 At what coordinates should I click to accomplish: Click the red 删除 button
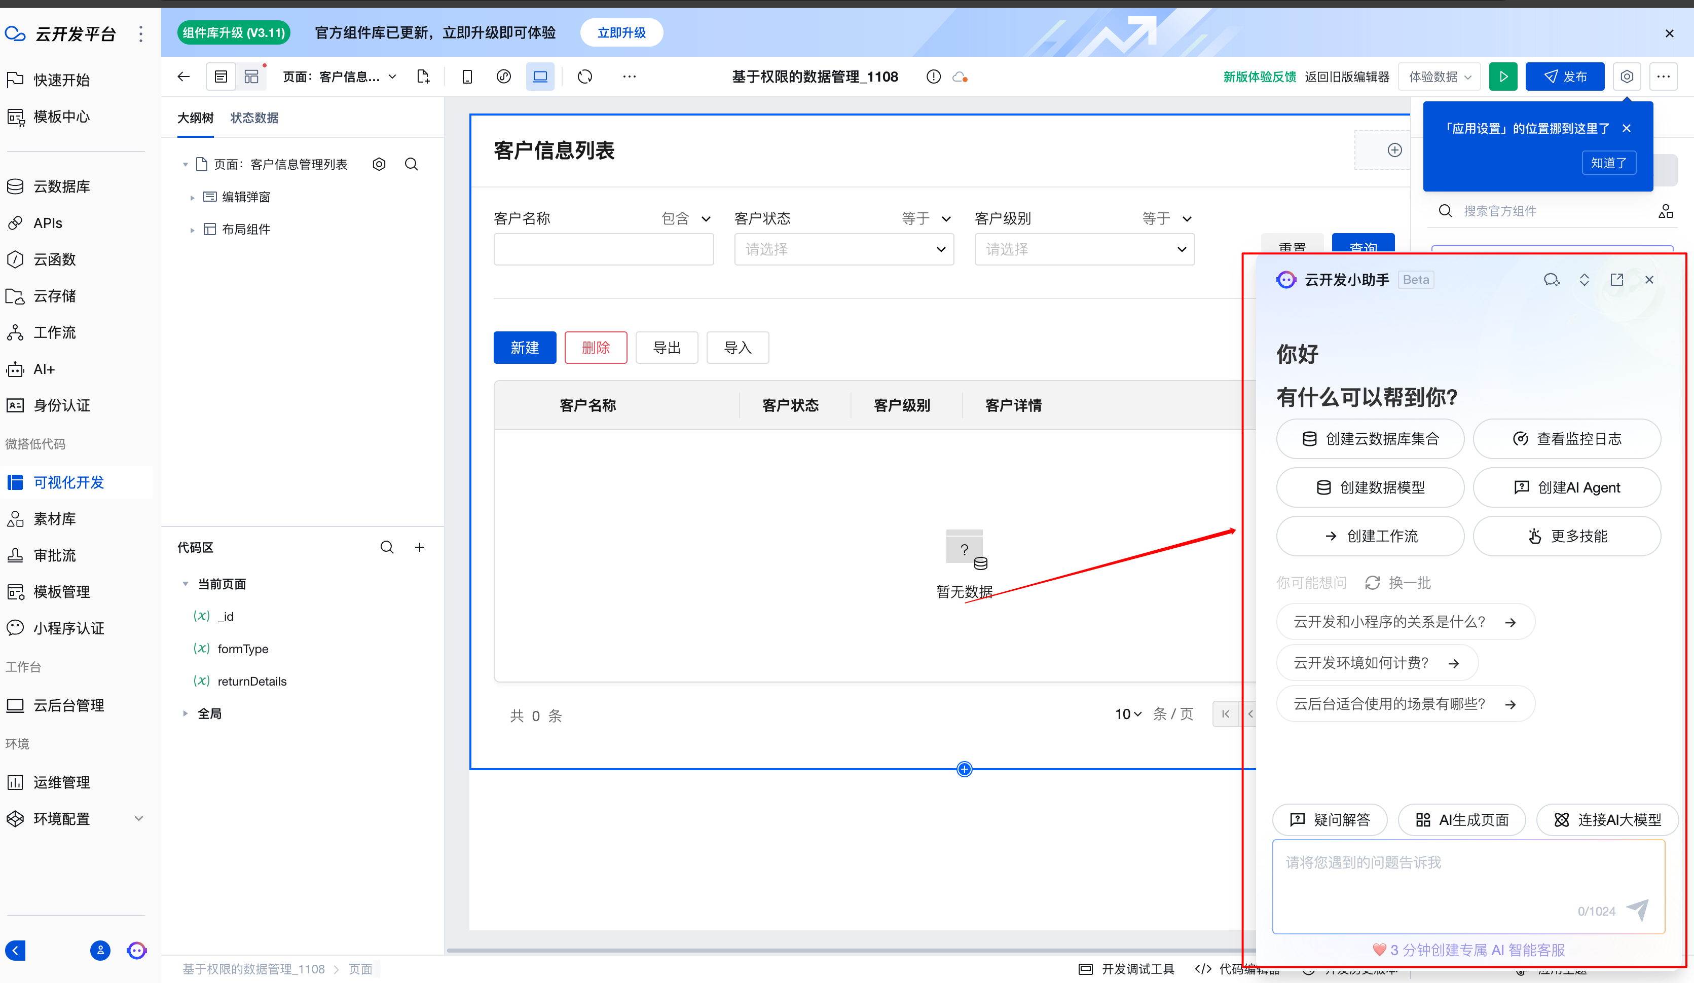click(596, 348)
